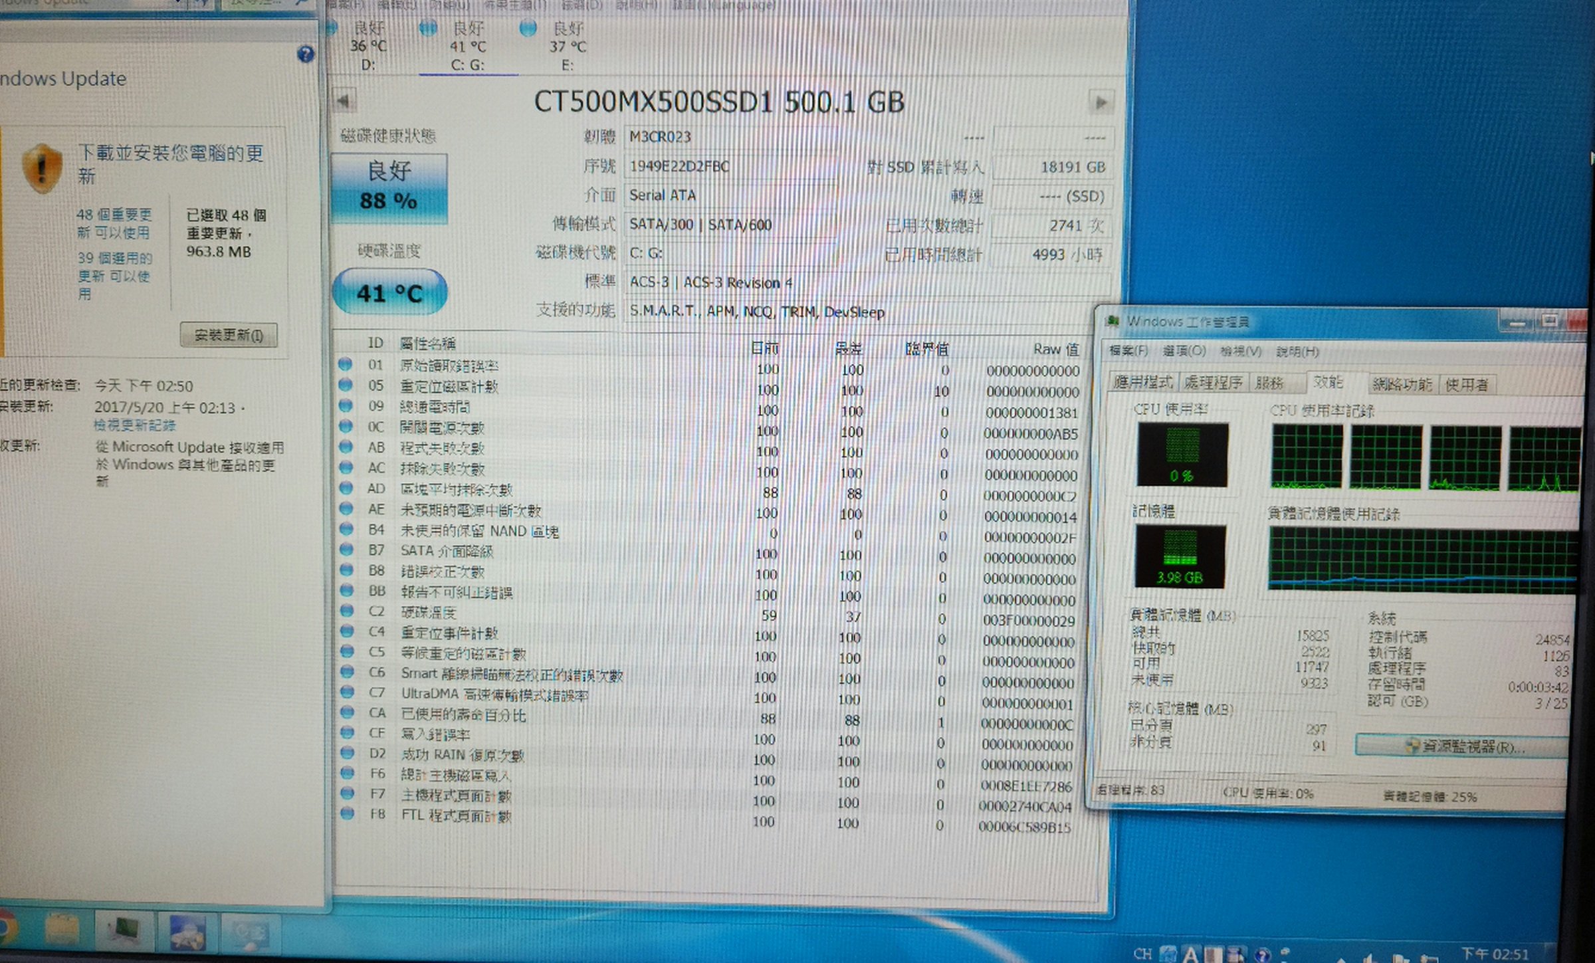Viewport: 1595px width, 963px height.
Task: Select the D: drive status icon in CrystalDiskInfo
Action: tap(331, 29)
